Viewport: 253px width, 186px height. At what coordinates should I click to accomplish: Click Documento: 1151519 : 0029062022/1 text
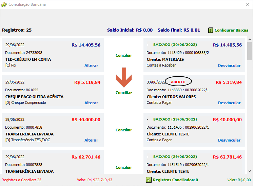tap(178, 165)
